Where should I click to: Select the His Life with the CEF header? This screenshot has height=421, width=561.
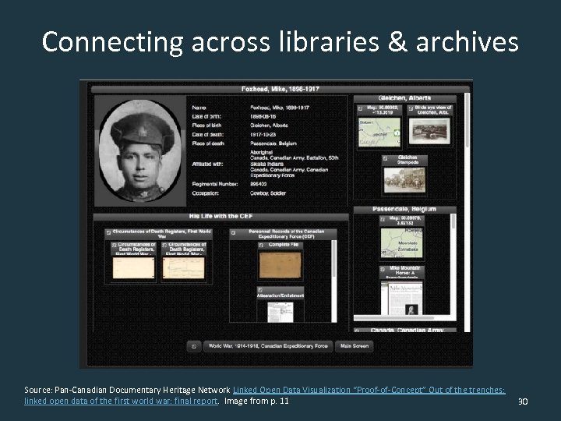pos(221,217)
